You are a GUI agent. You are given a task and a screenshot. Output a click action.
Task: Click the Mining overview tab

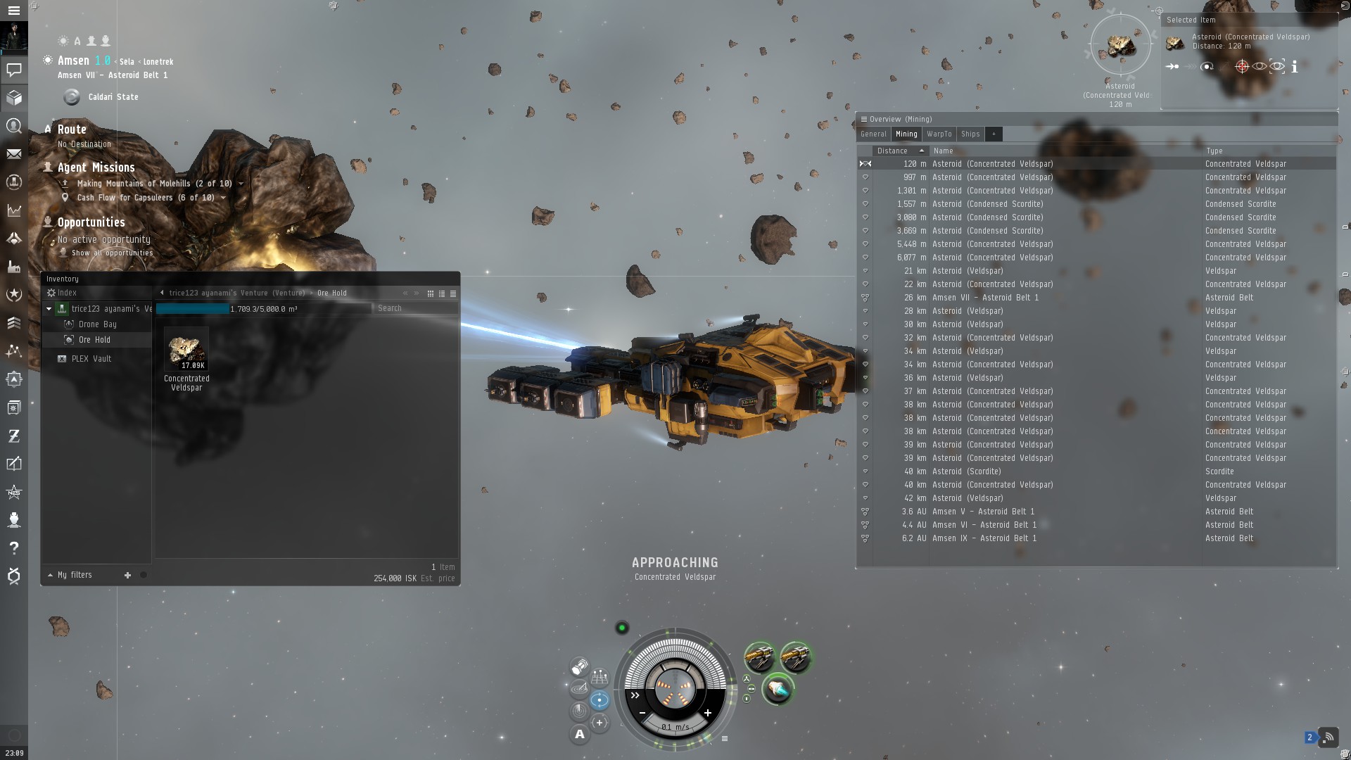point(906,133)
